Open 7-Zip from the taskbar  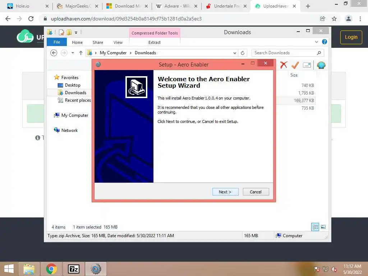73,269
